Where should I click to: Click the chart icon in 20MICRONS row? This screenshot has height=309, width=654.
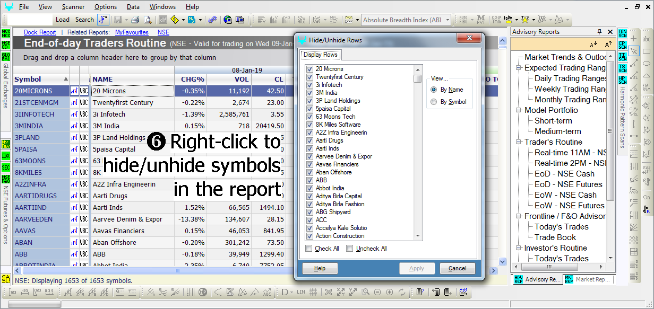coord(74,91)
